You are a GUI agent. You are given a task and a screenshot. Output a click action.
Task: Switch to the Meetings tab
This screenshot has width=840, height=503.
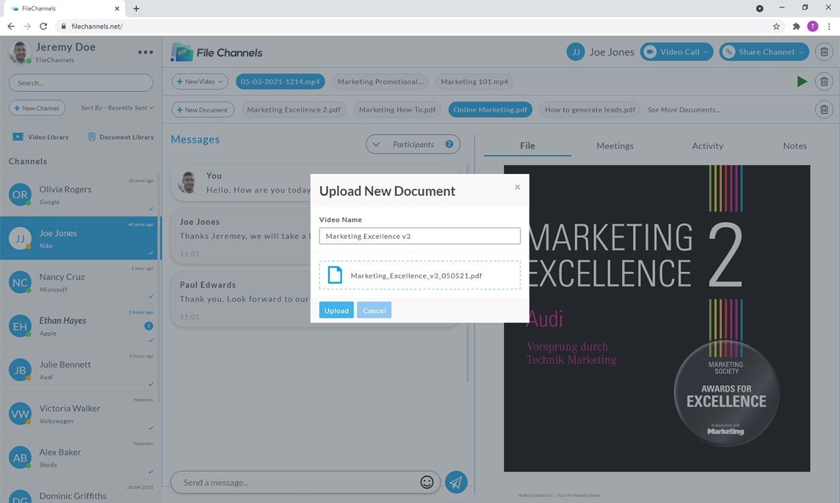(615, 146)
